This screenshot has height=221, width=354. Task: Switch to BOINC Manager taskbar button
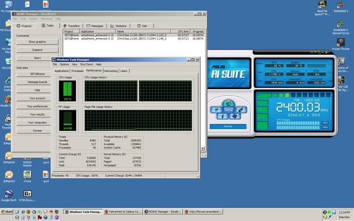[x=163, y=212]
